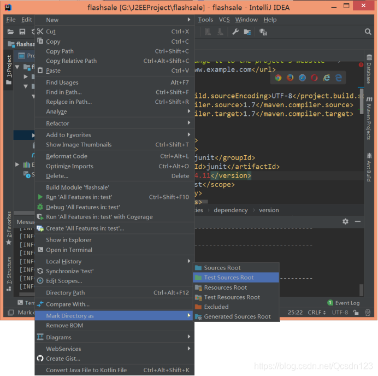Click the Paste clipboard icon

40,70
